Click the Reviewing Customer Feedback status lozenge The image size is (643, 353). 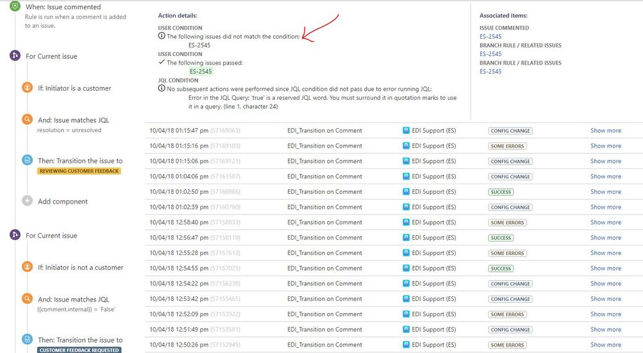click(x=79, y=171)
